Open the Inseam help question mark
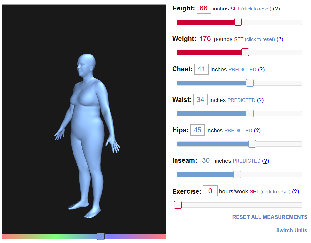 pyautogui.click(x=266, y=161)
